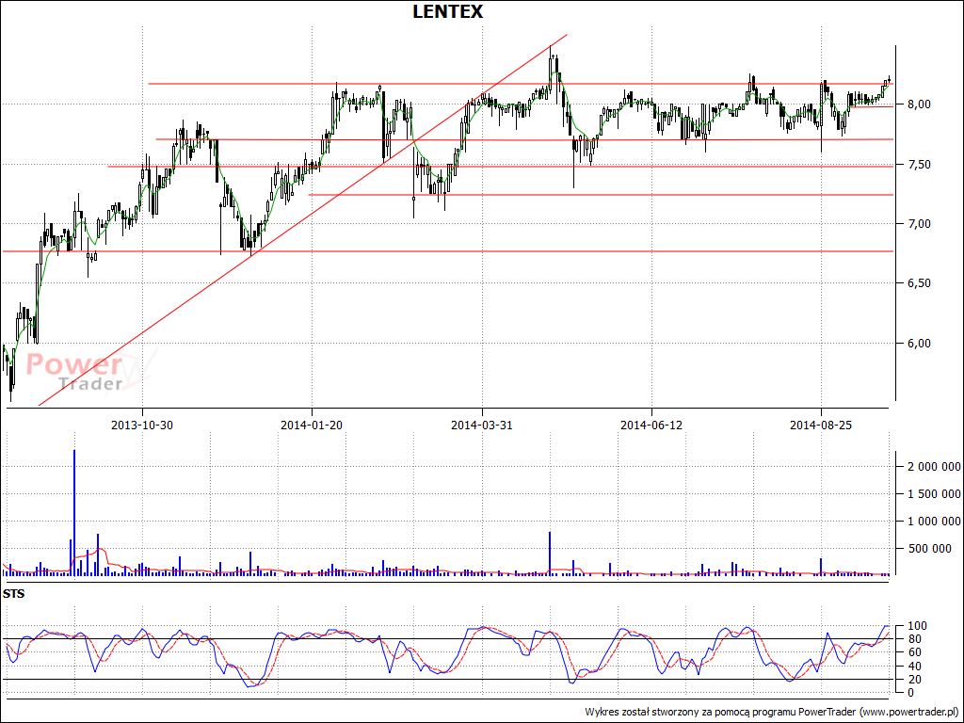The height and width of the screenshot is (723, 964).
Task: Click the 1 000 000 volume label
Action: point(933,522)
